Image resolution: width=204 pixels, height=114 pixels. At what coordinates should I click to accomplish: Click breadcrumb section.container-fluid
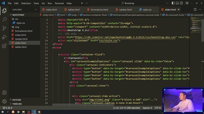[x=95, y=15]
